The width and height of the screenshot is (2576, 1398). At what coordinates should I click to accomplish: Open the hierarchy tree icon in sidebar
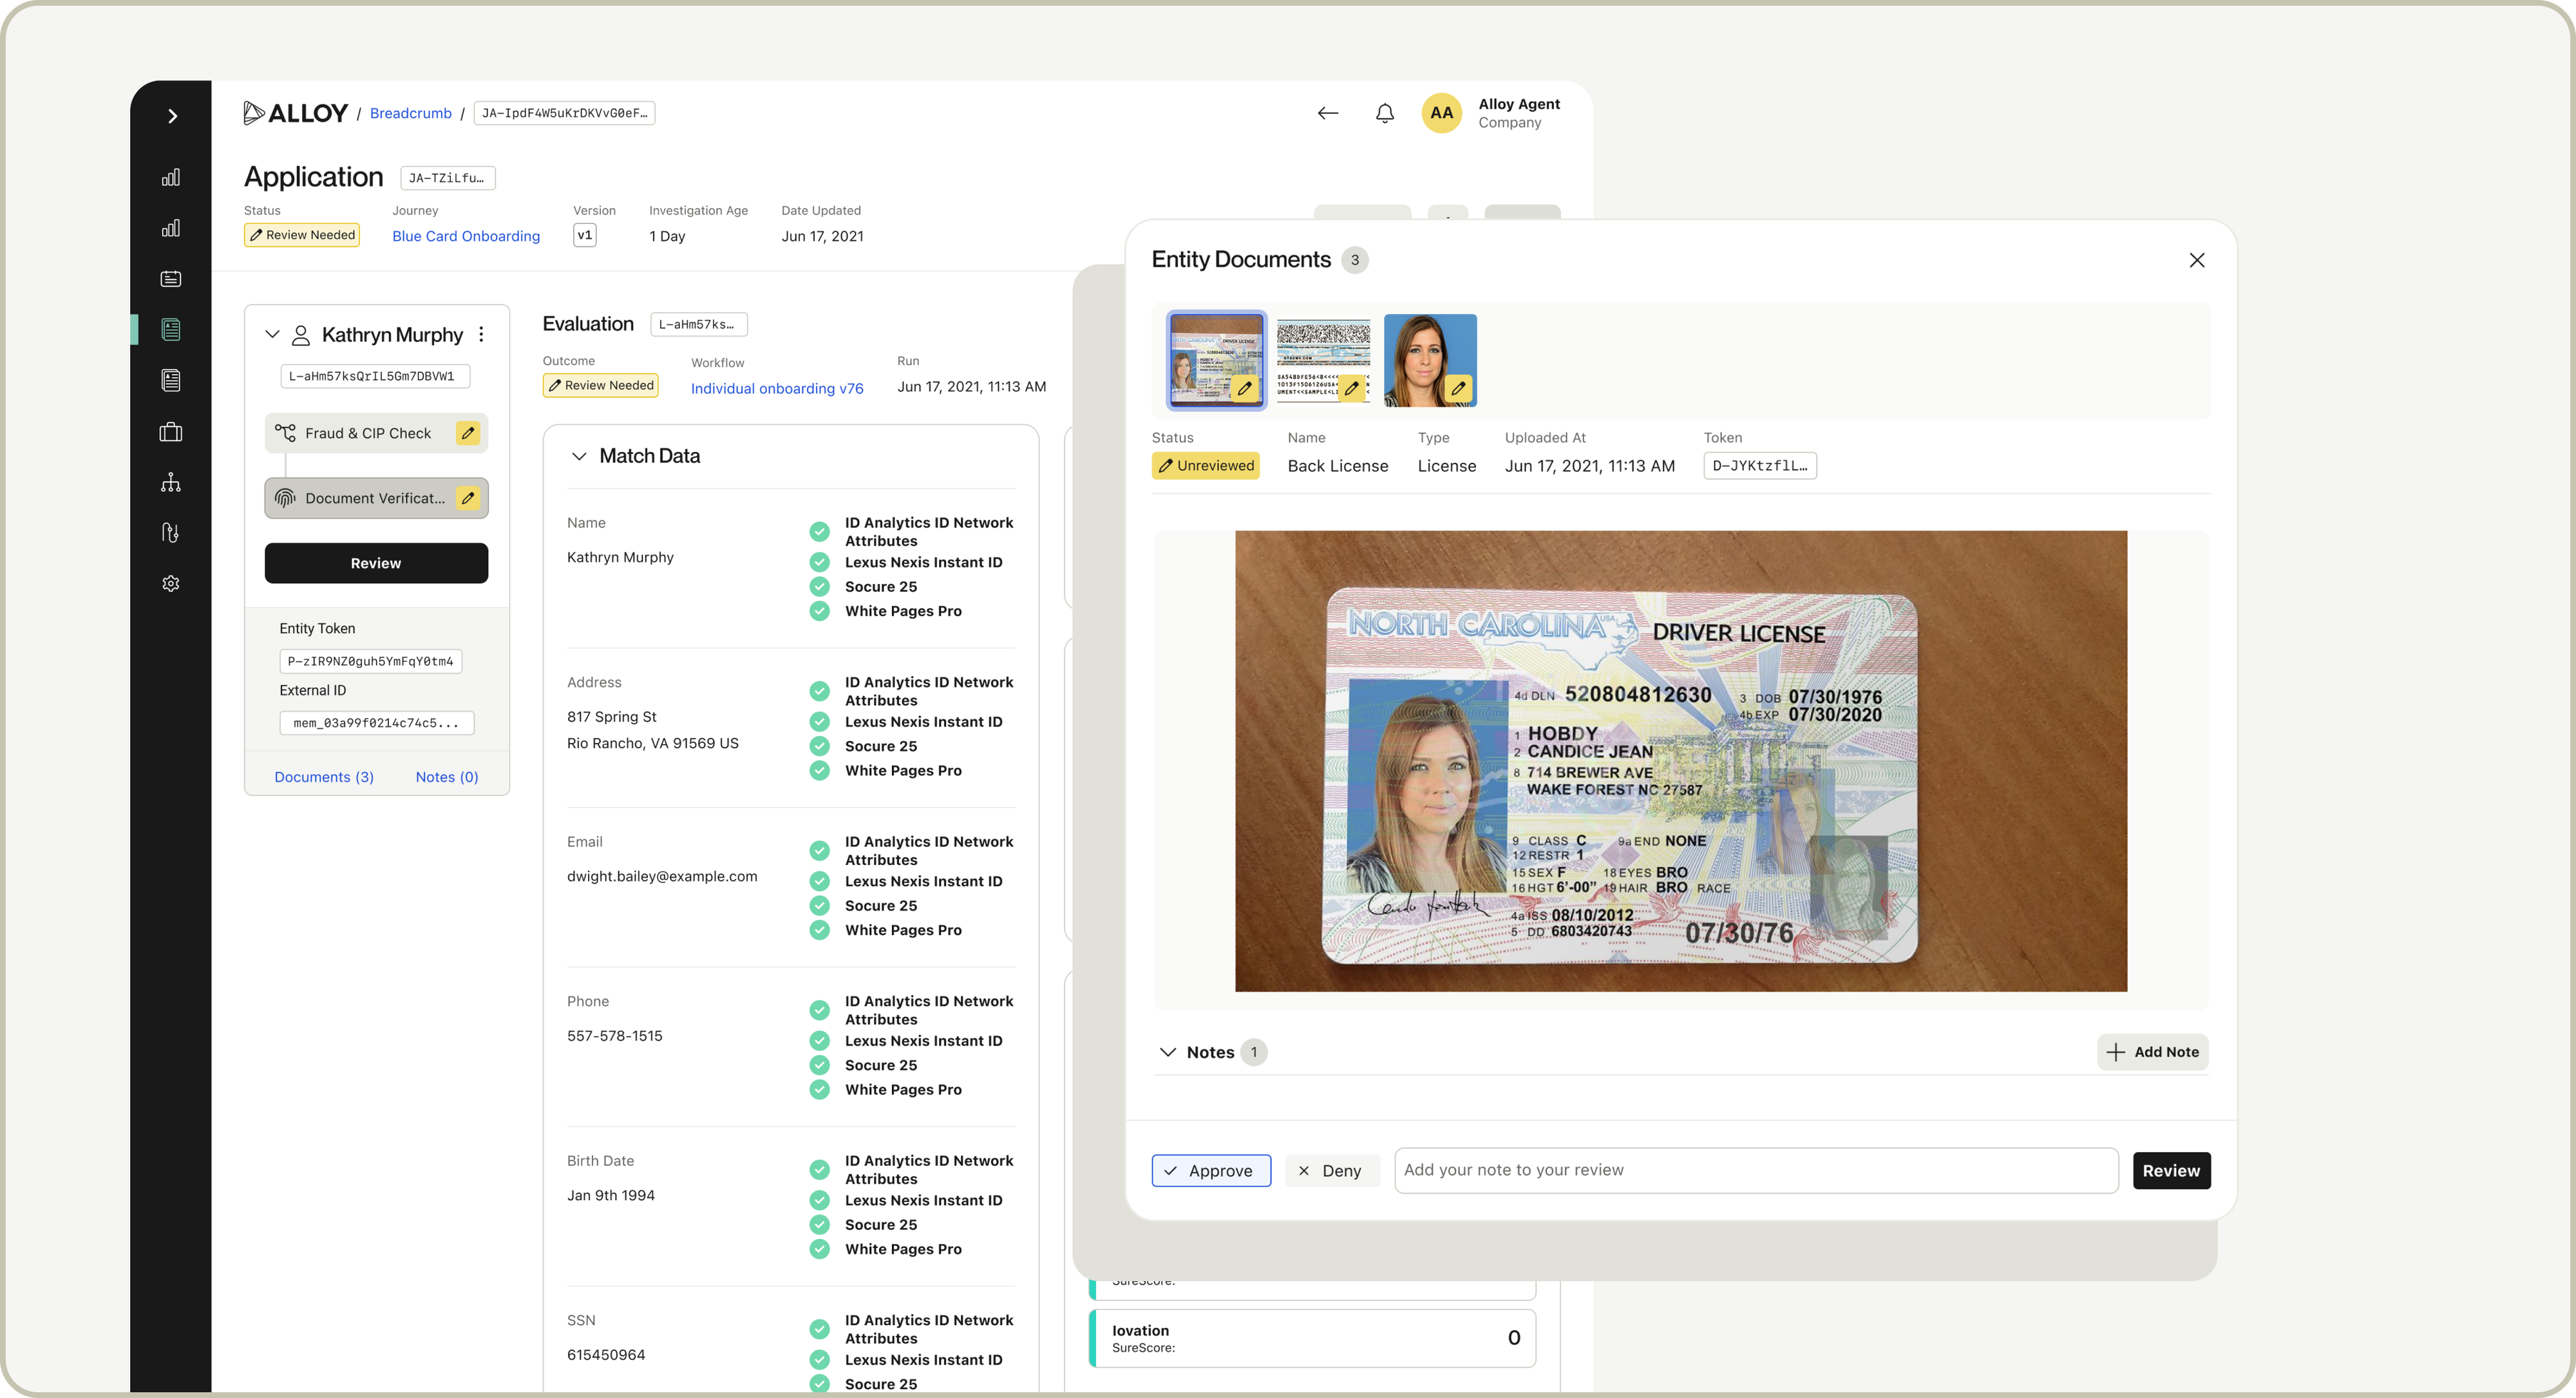pos(171,483)
